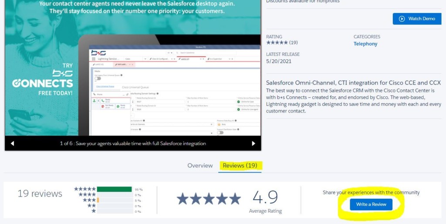The image size is (446, 224).
Task: Go to the previous carousel slide
Action: tap(12, 143)
